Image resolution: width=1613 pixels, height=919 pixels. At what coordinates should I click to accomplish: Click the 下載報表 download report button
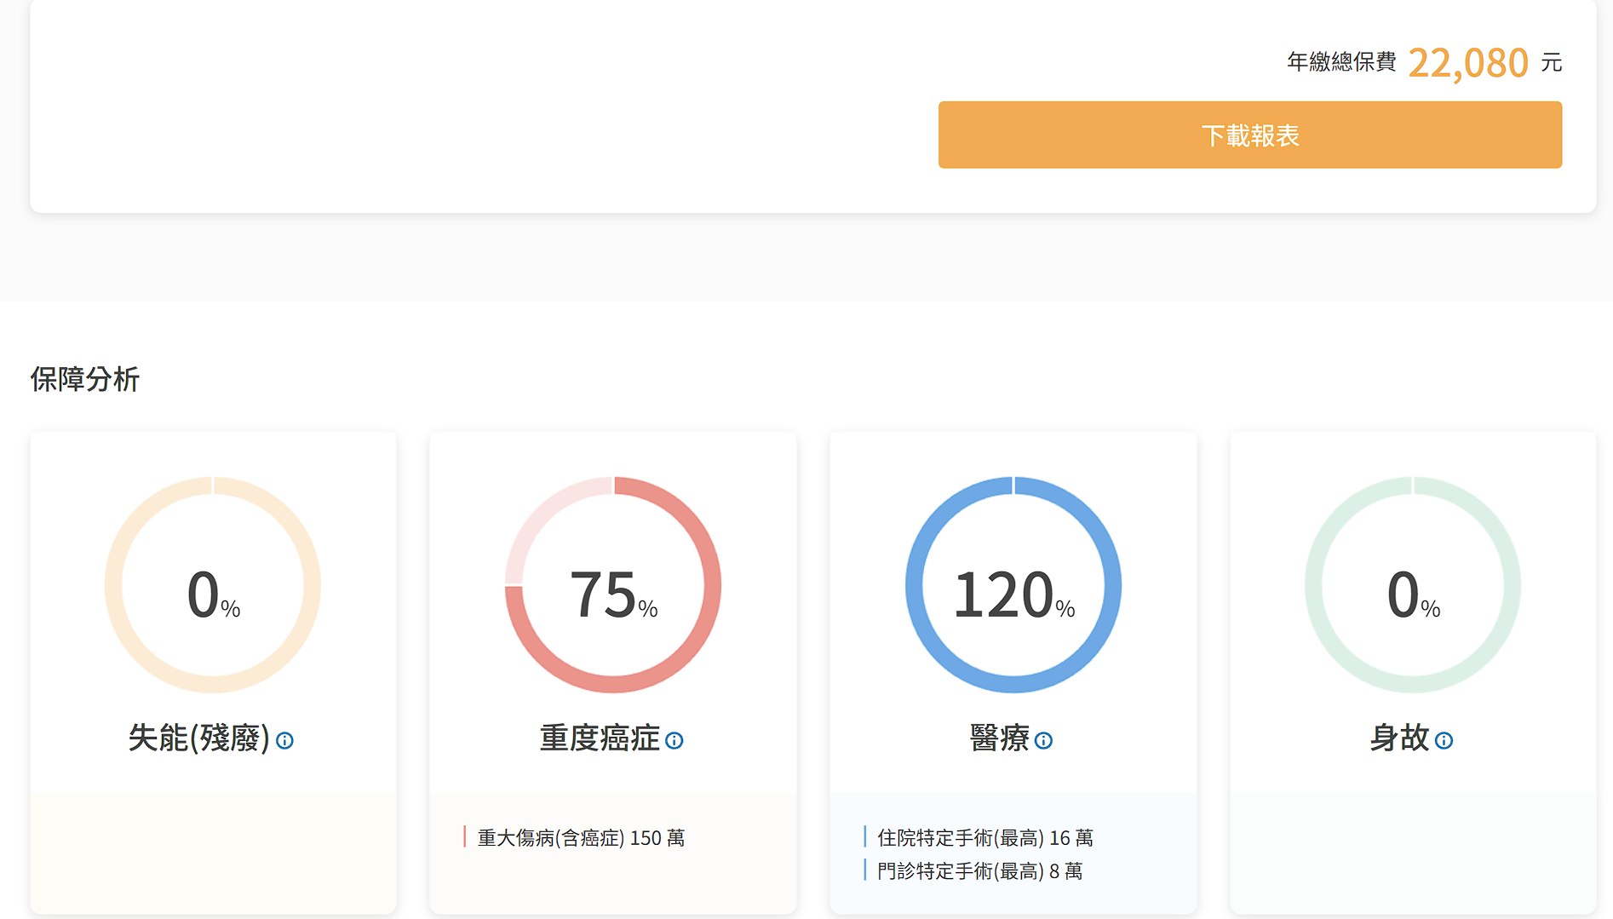click(x=1249, y=135)
